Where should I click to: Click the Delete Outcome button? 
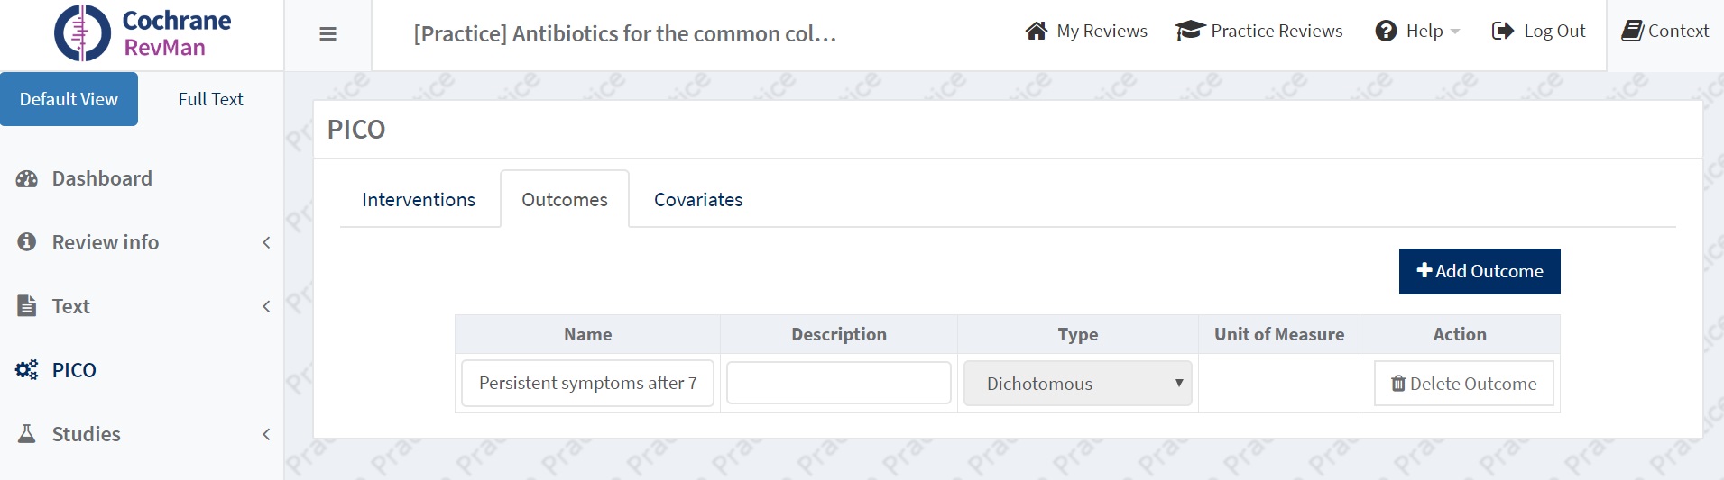(x=1463, y=384)
